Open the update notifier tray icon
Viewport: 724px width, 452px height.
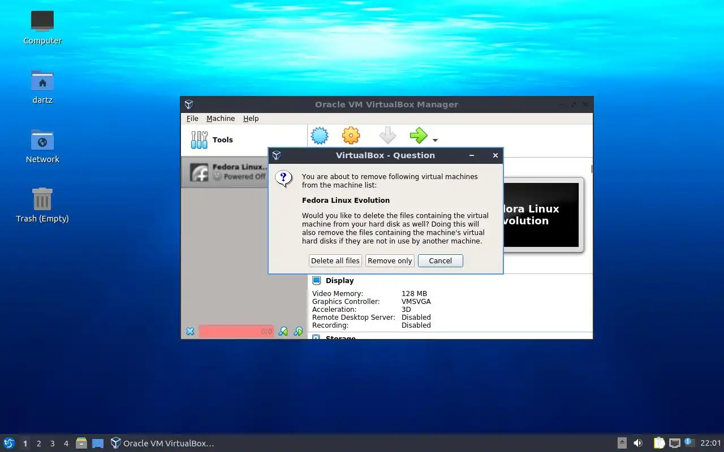click(x=689, y=442)
